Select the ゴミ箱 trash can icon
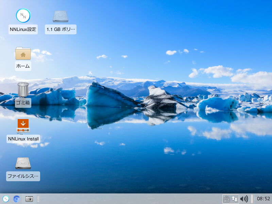272x204 pixels. click(x=23, y=89)
